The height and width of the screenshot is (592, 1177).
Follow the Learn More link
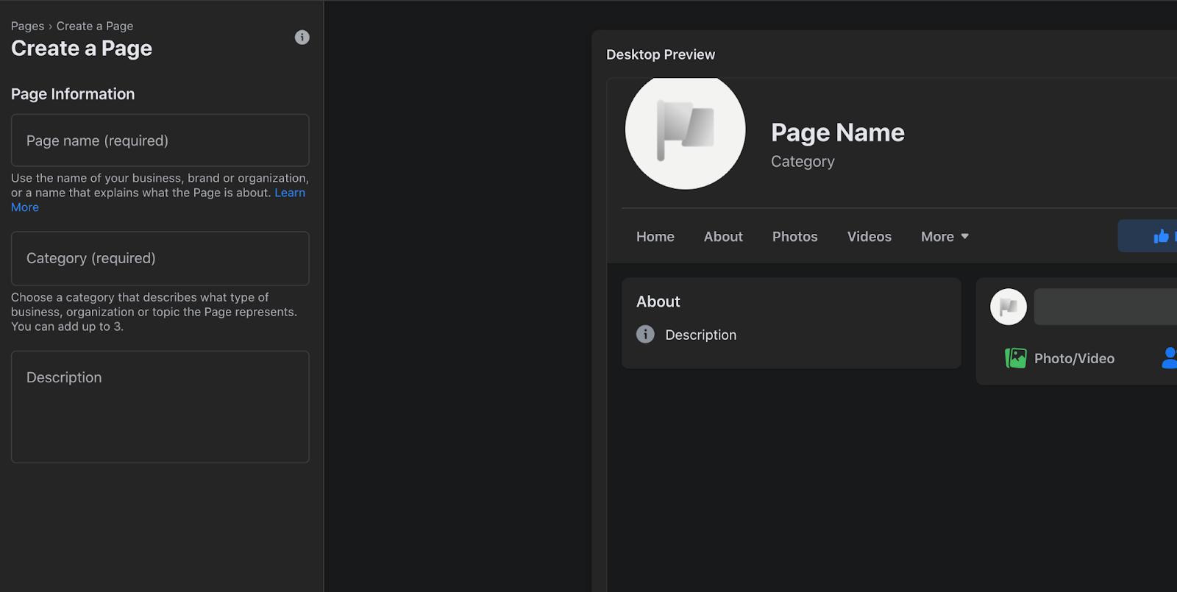[290, 193]
